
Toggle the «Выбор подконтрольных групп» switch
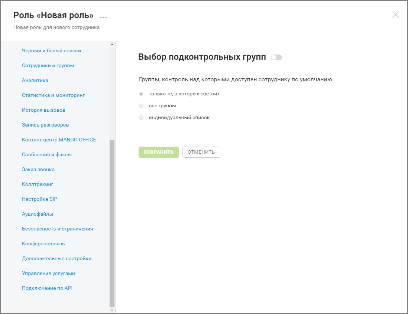[x=276, y=57]
